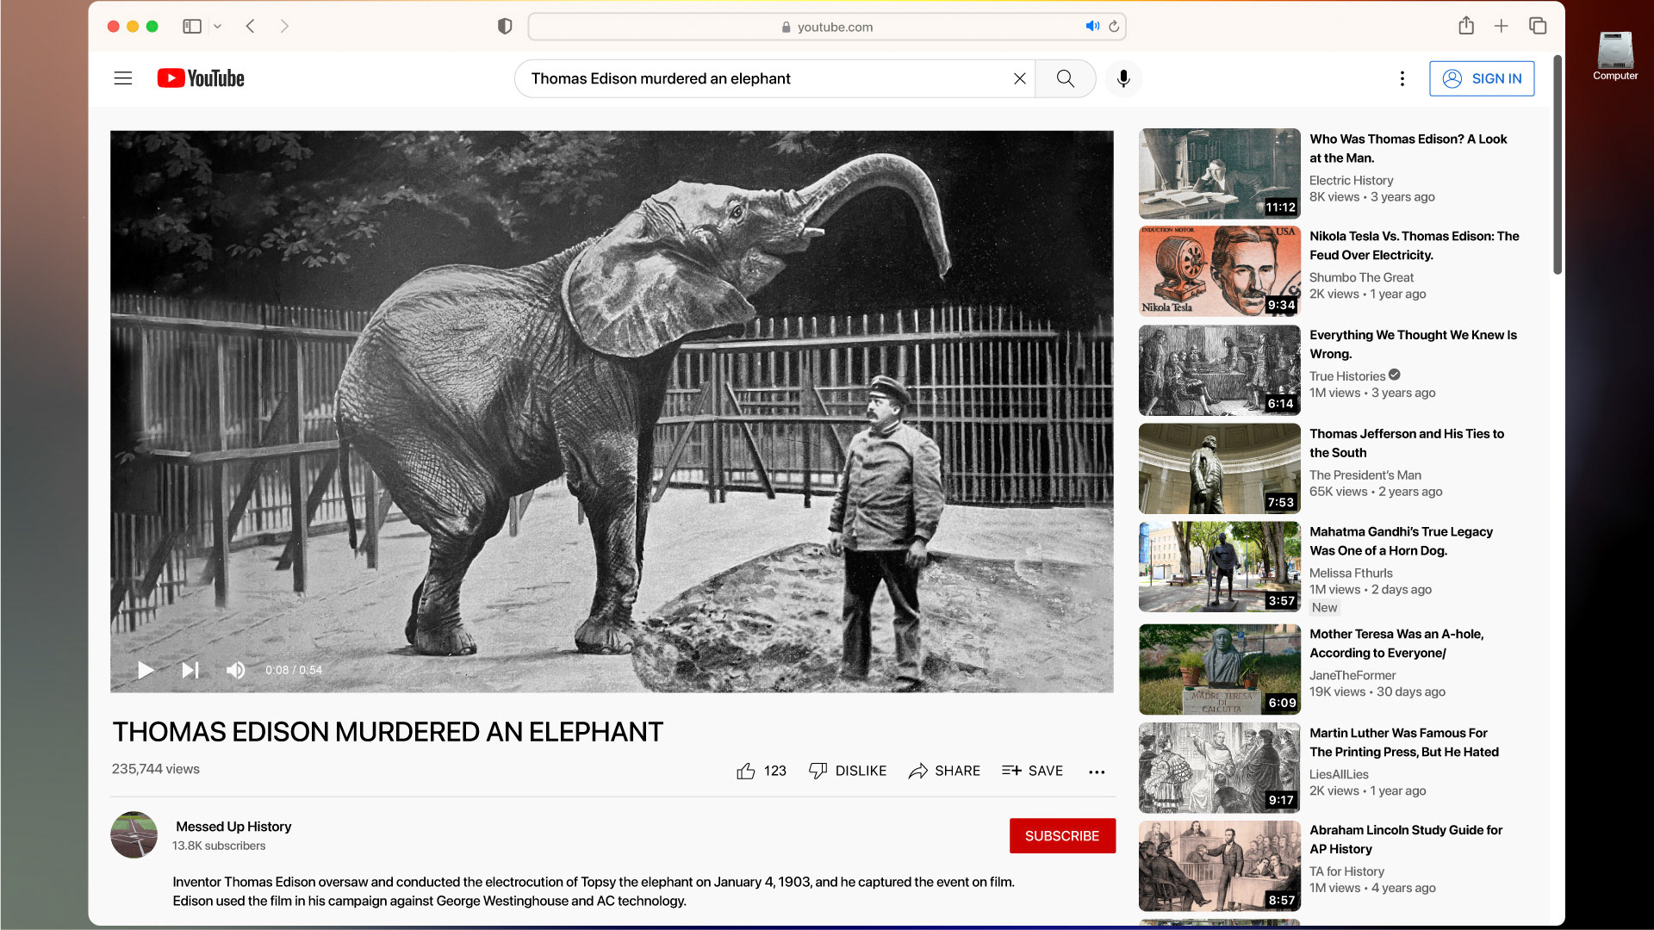Click the 13.8K subscribers text
The height and width of the screenshot is (930, 1654).
point(219,846)
